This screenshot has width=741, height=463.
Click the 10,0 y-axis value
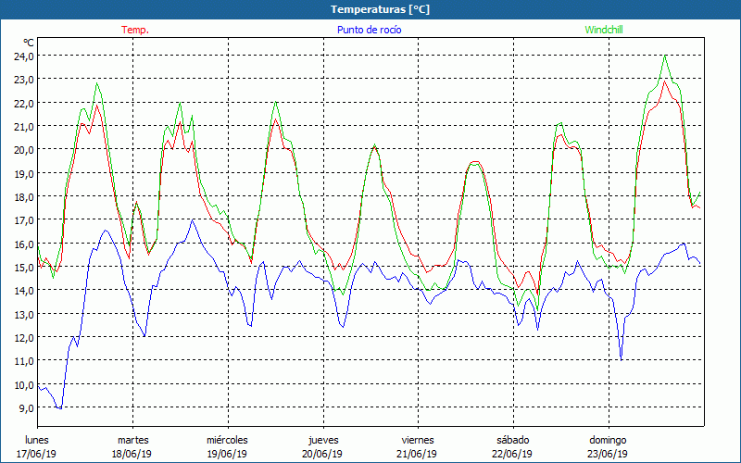(x=24, y=384)
